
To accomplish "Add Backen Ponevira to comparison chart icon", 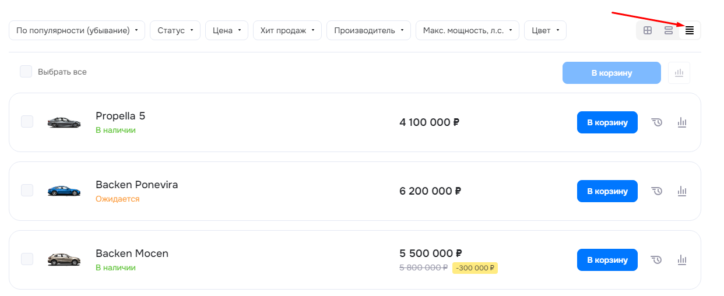I will pyautogui.click(x=682, y=191).
